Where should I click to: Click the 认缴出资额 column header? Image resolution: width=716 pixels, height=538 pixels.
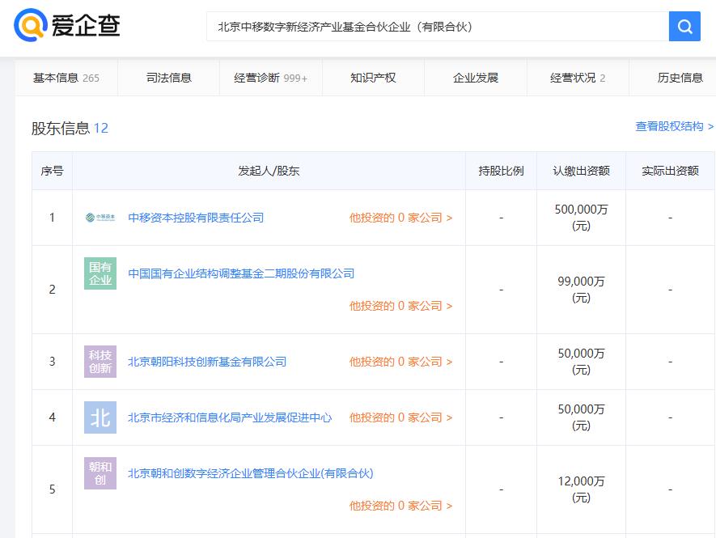(581, 171)
